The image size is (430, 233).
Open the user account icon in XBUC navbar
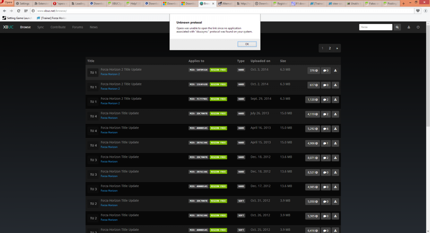pyautogui.click(x=408, y=27)
